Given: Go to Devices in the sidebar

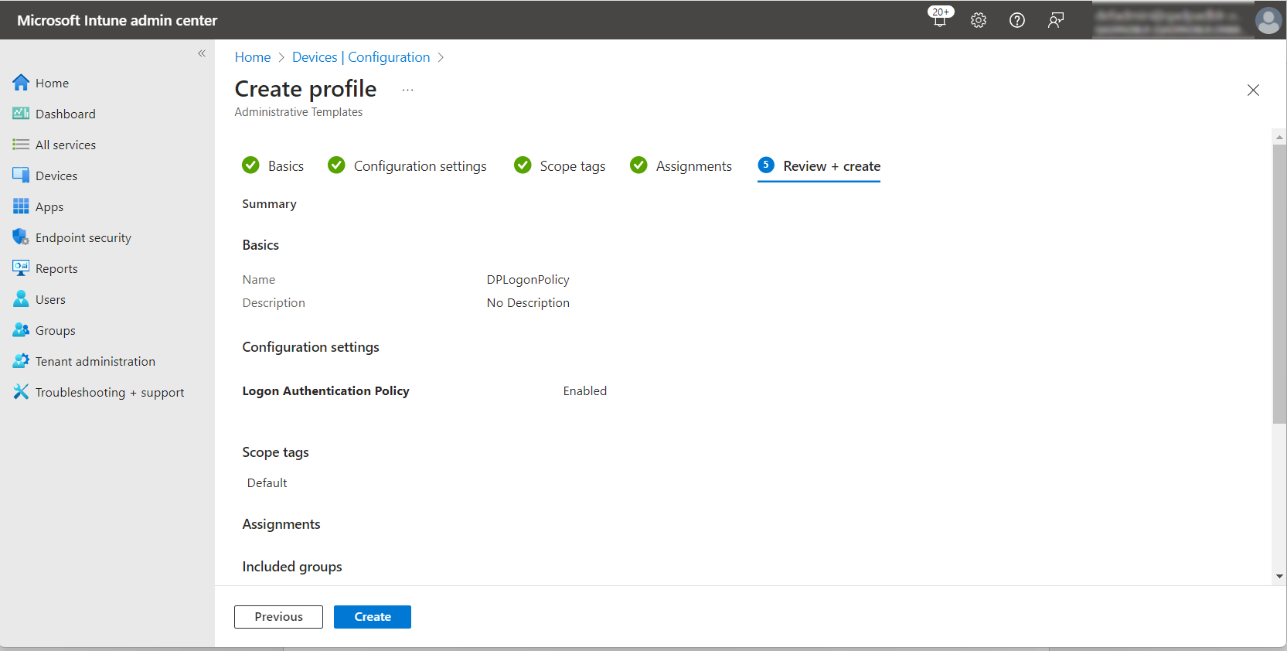Looking at the screenshot, I should tap(56, 176).
